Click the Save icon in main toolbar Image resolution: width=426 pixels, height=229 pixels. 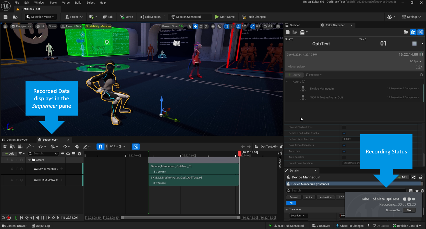coord(5,17)
